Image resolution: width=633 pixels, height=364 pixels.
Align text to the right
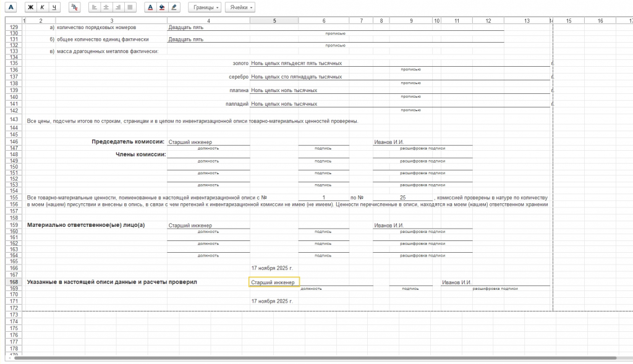pyautogui.click(x=118, y=7)
